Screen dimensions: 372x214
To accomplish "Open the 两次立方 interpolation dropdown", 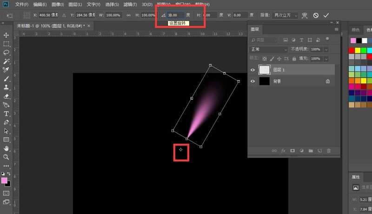I will click(x=286, y=15).
